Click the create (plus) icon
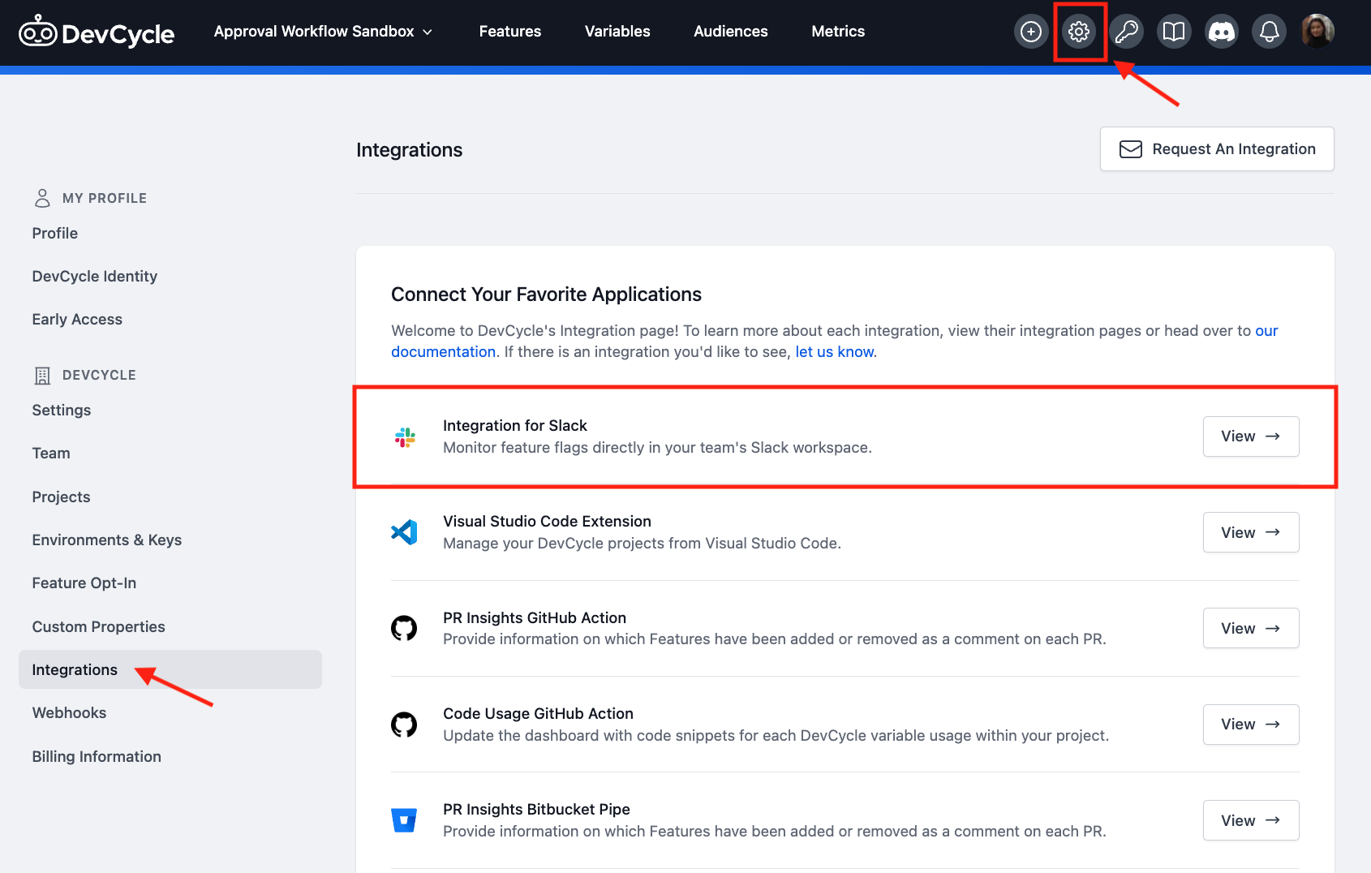The image size is (1371, 873). click(x=1031, y=31)
